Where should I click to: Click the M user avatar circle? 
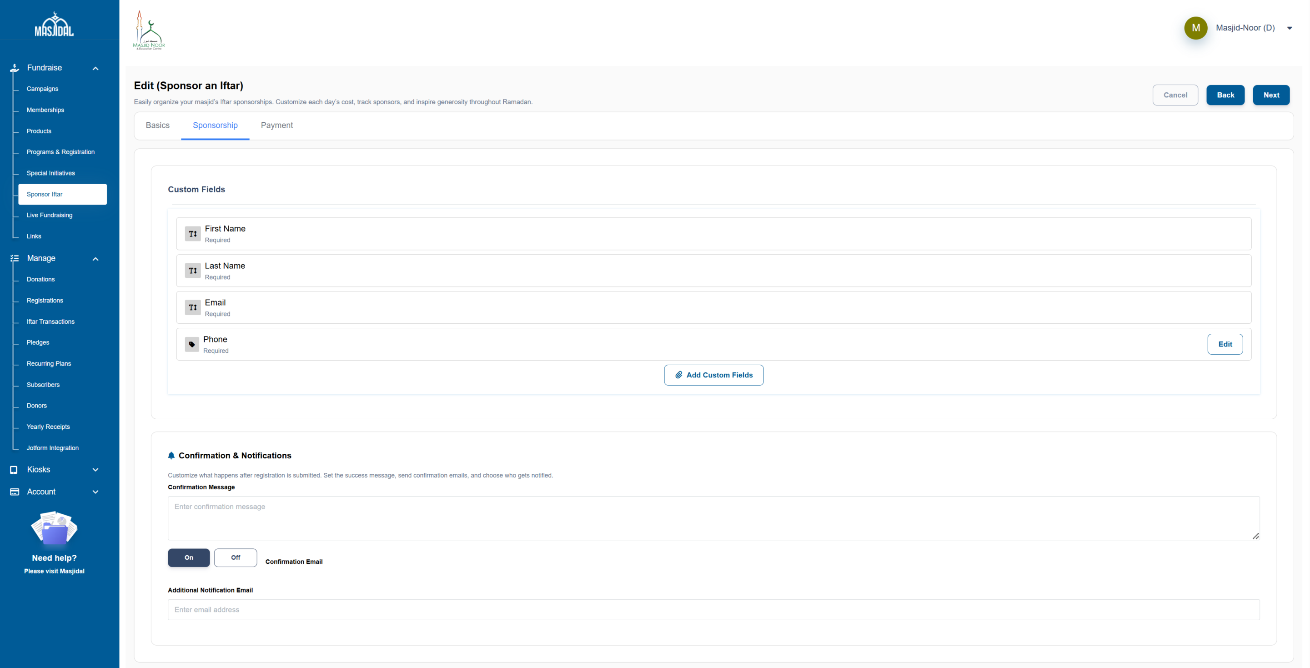[1195, 28]
